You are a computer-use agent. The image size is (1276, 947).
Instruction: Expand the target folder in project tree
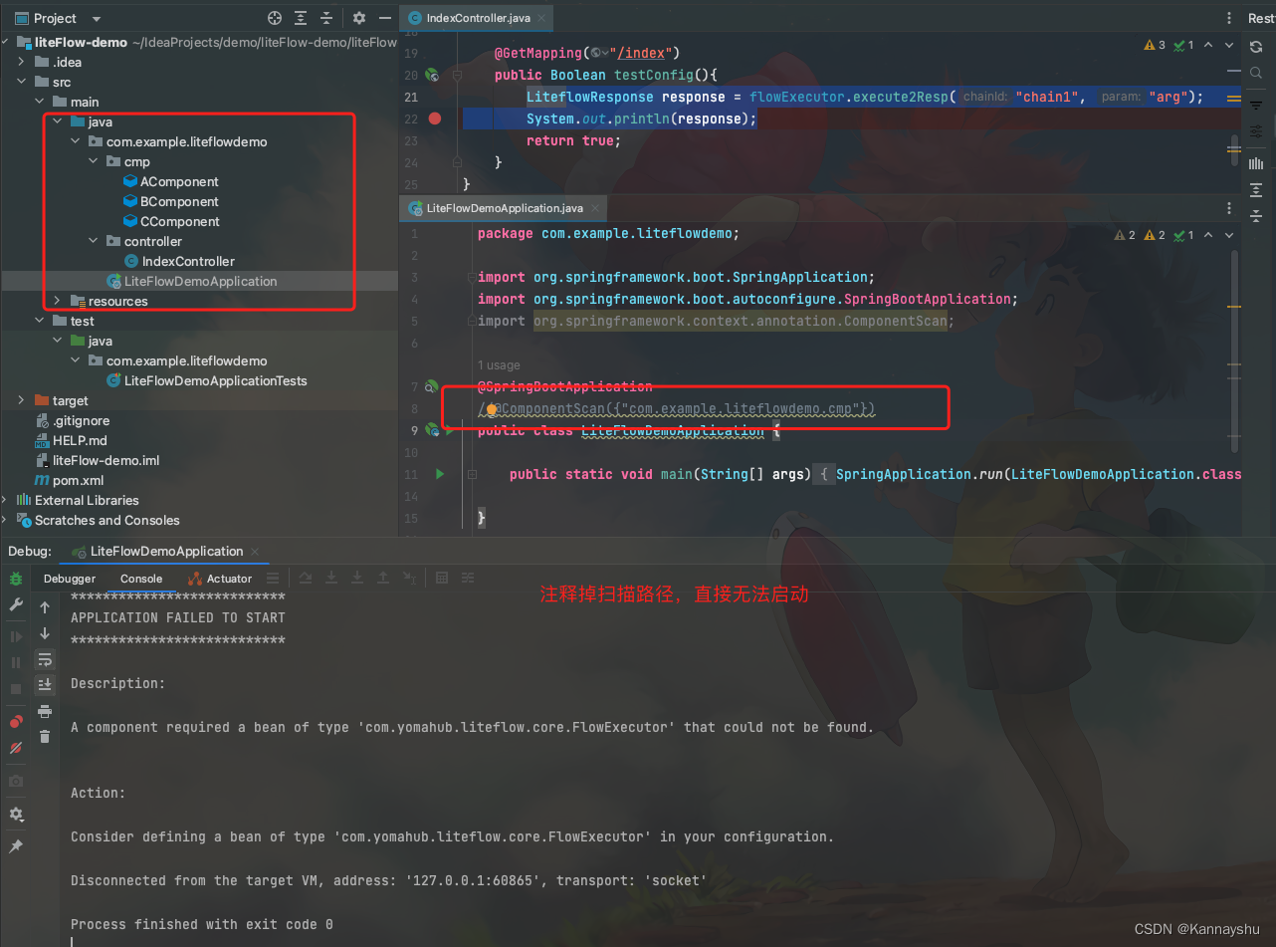[23, 400]
